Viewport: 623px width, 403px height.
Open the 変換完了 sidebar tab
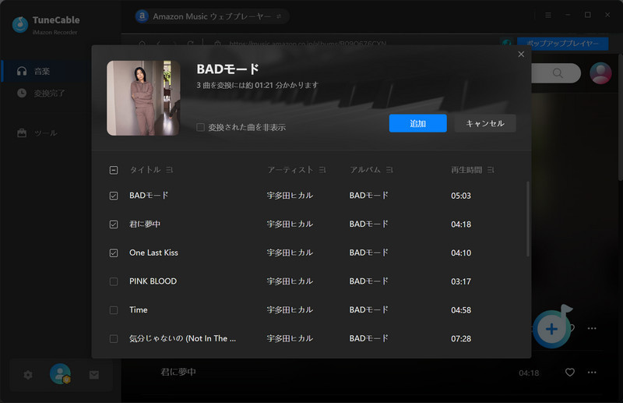(x=47, y=93)
